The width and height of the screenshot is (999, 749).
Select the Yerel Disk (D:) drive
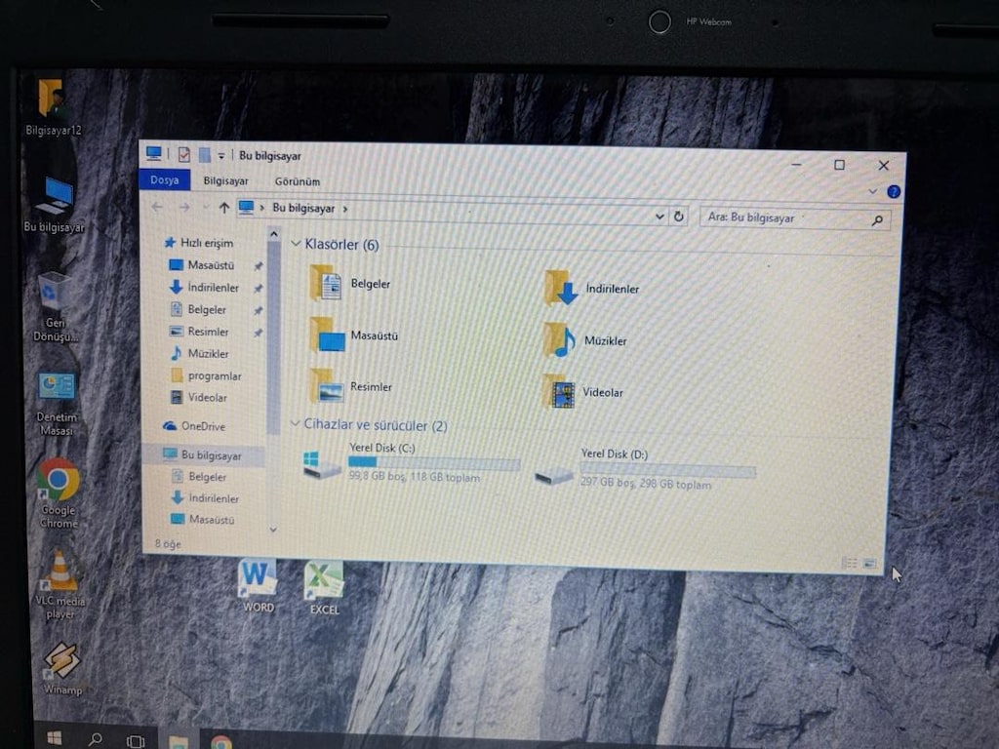(x=645, y=470)
